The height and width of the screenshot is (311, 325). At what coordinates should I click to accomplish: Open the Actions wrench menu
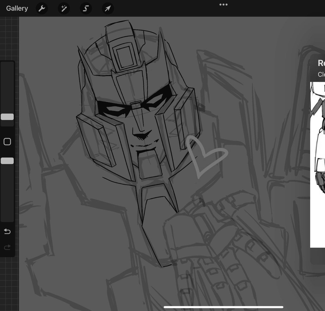42,9
